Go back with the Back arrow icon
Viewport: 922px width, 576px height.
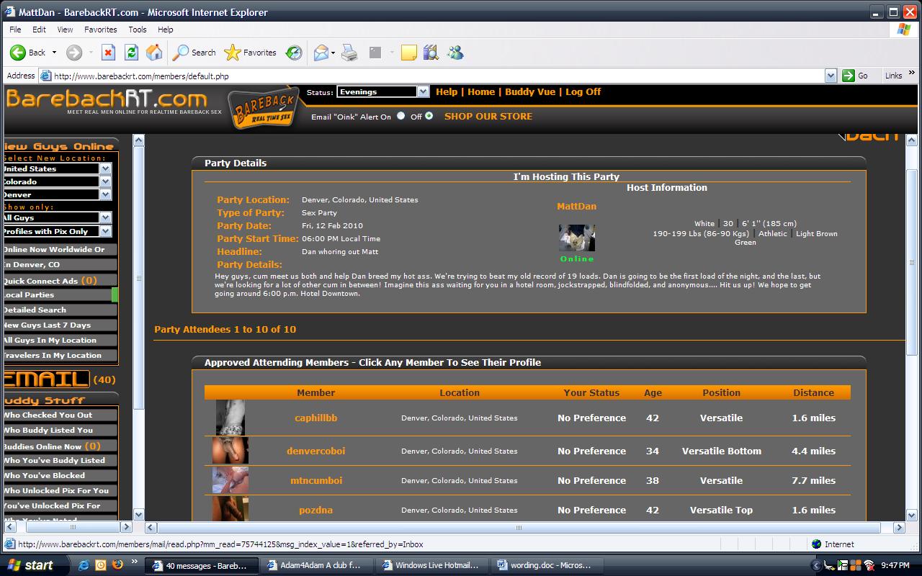point(18,53)
